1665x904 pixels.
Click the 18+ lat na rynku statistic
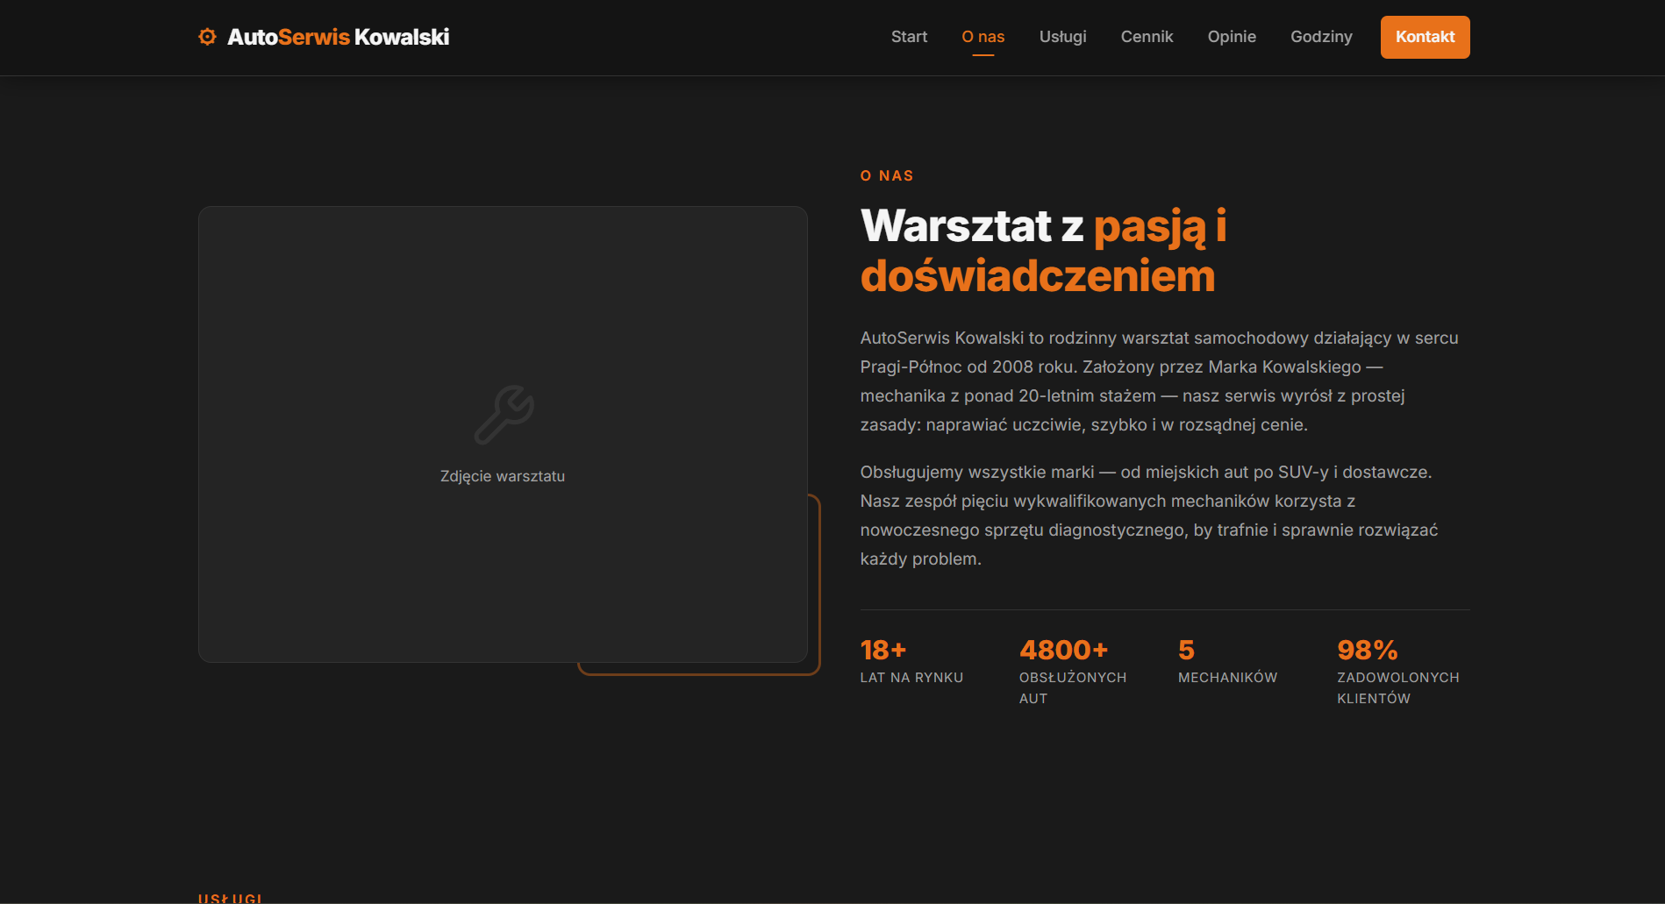pyautogui.click(x=911, y=662)
